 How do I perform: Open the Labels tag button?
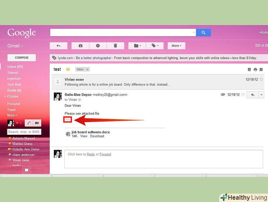tap(155, 46)
